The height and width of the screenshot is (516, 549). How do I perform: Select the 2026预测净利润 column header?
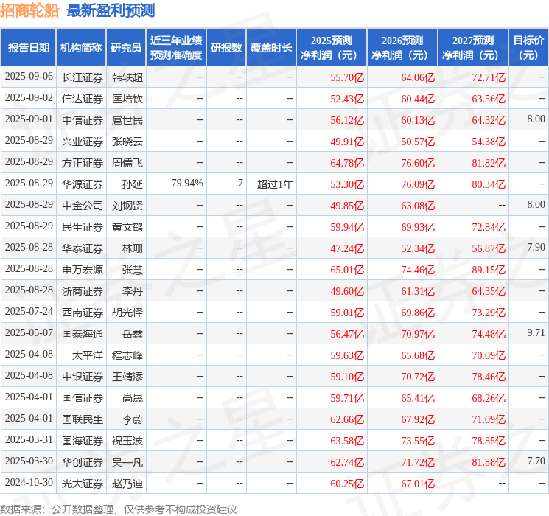pyautogui.click(x=402, y=48)
